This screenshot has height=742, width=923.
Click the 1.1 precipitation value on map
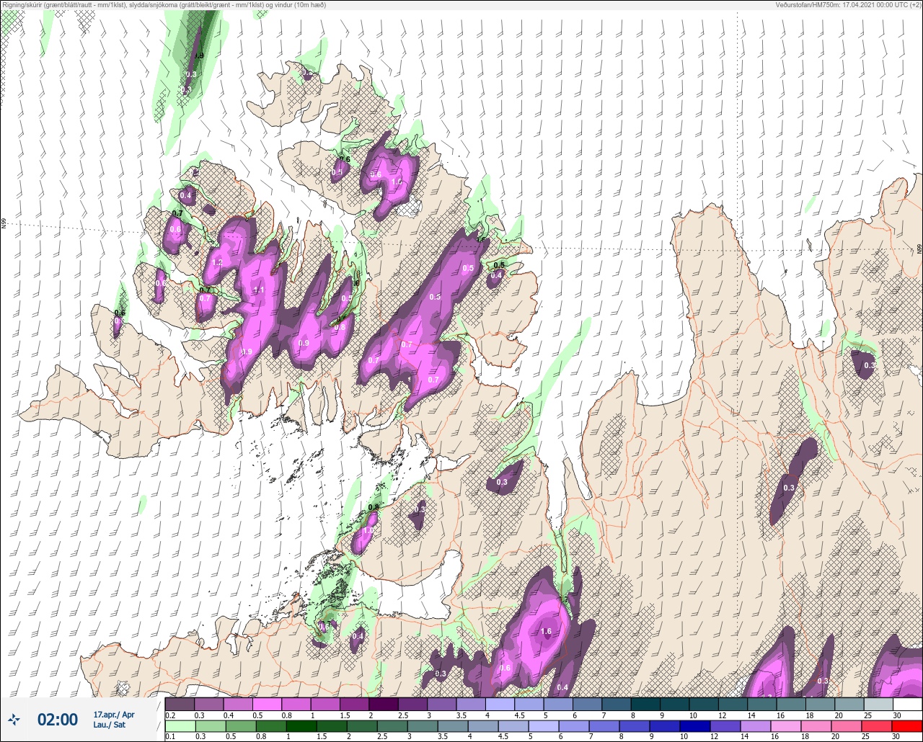coord(260,290)
